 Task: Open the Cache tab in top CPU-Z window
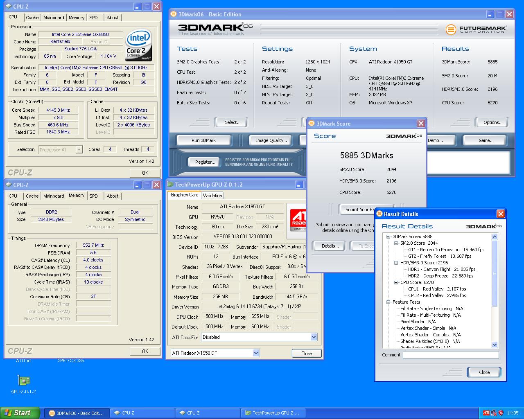pos(32,18)
